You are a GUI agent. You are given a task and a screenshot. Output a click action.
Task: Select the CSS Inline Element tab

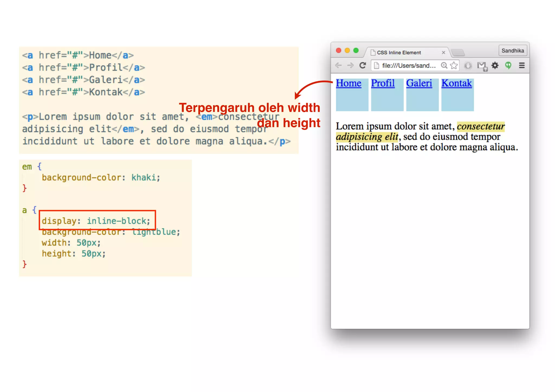click(x=399, y=53)
